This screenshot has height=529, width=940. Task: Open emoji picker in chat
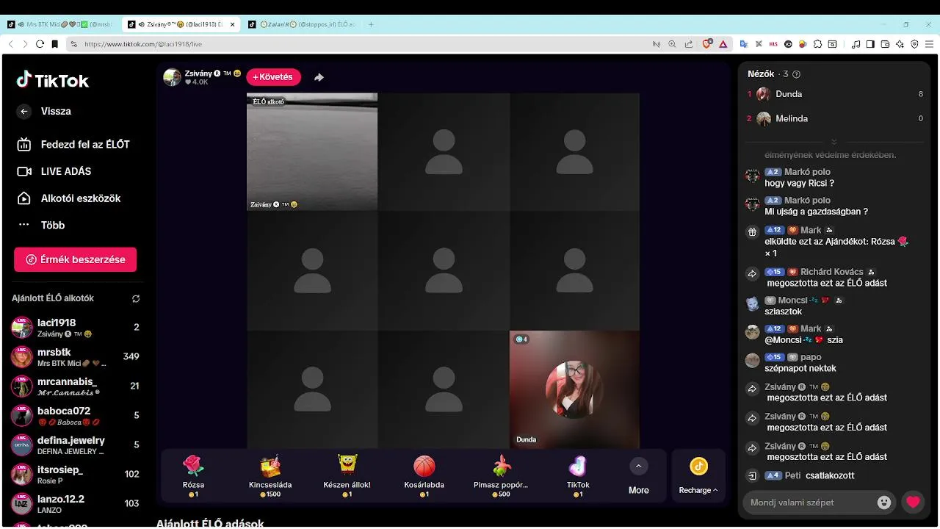884,503
